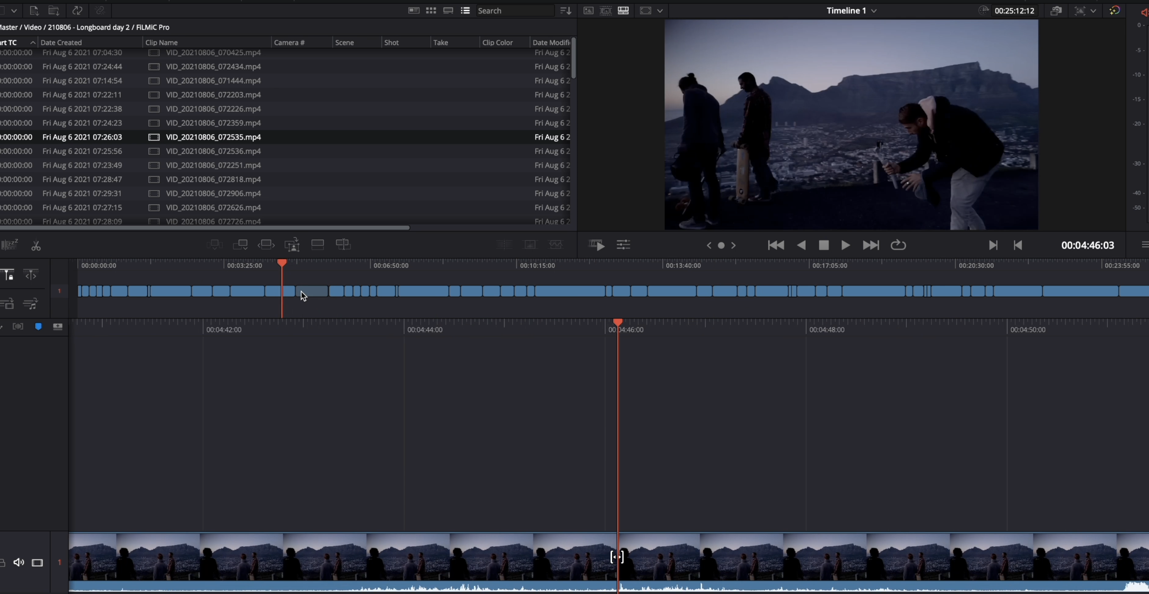Click the Source Overwrite icon
Viewport: 1149px width, 594px height.
[343, 244]
